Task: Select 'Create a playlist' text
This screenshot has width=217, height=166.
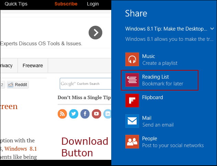Action: coord(160,63)
